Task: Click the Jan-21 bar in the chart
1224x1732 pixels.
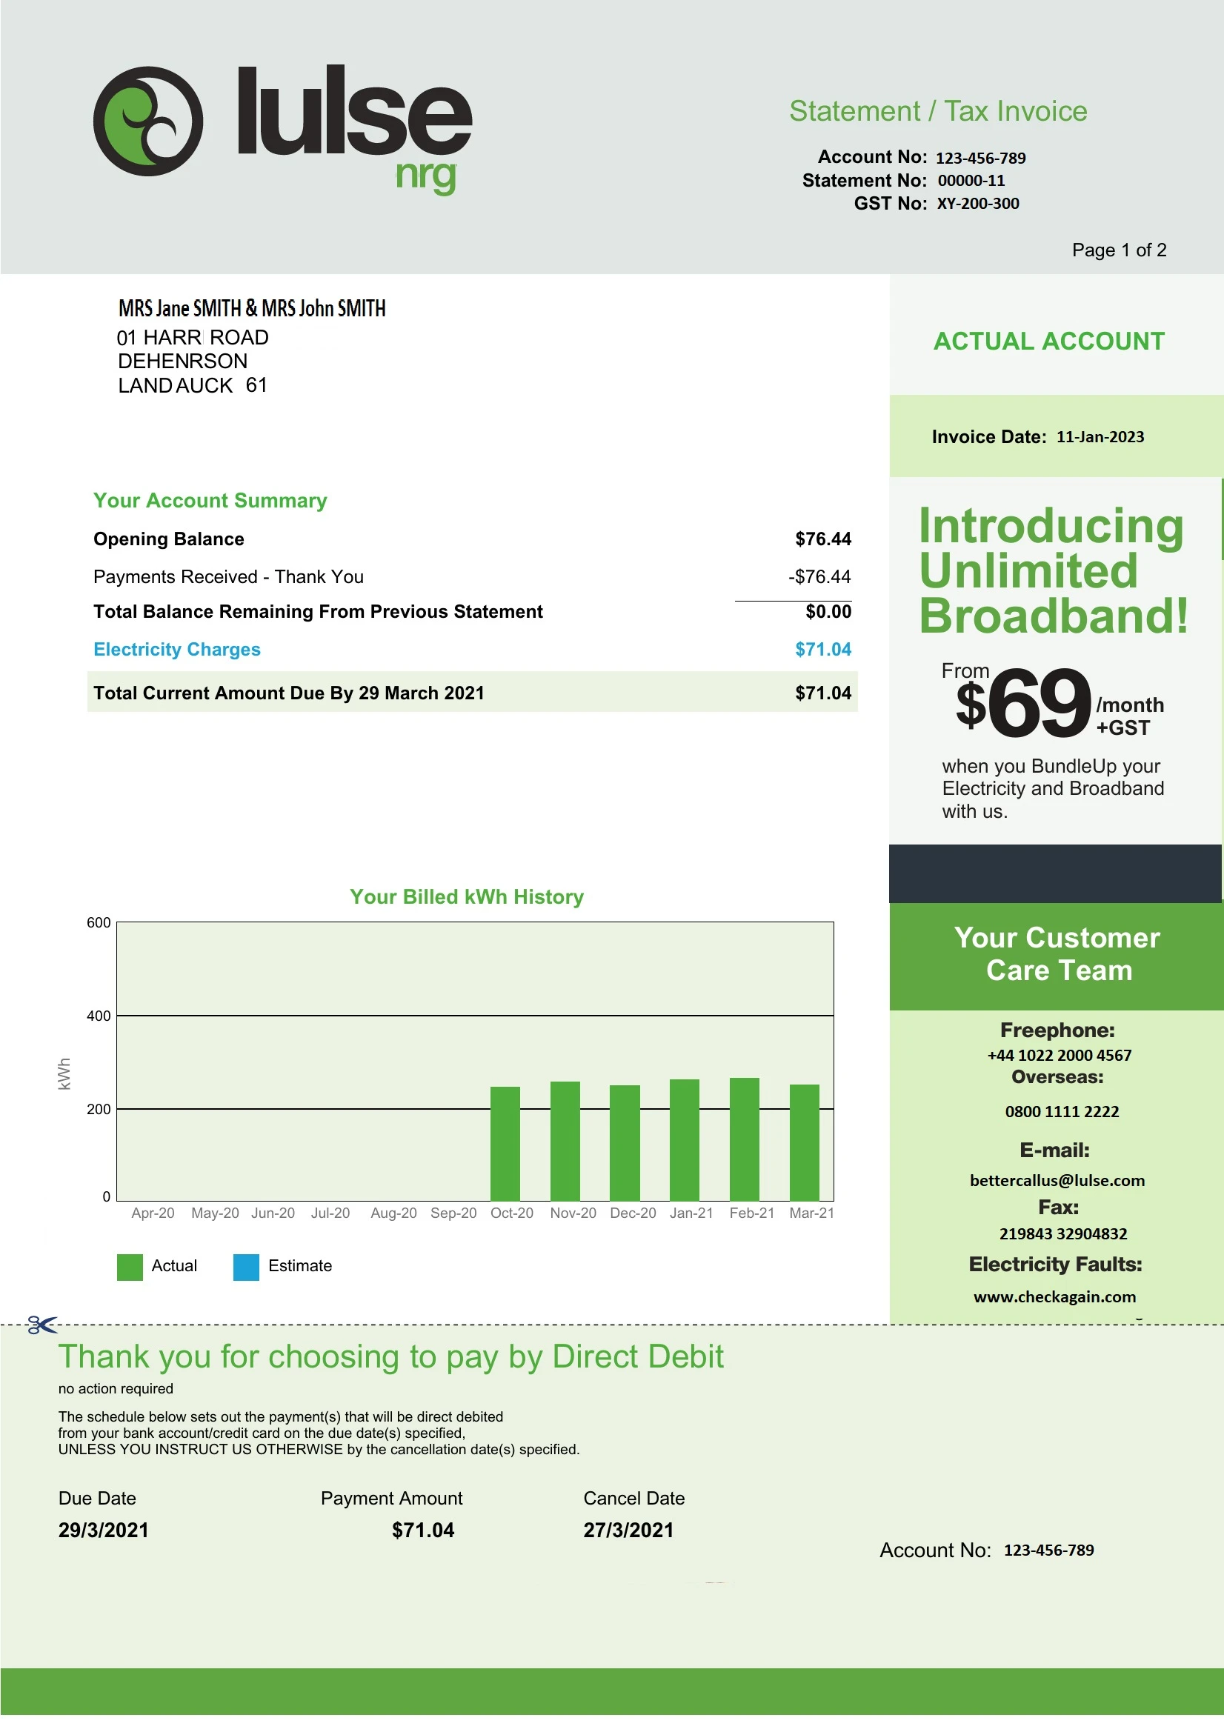Action: click(685, 1140)
